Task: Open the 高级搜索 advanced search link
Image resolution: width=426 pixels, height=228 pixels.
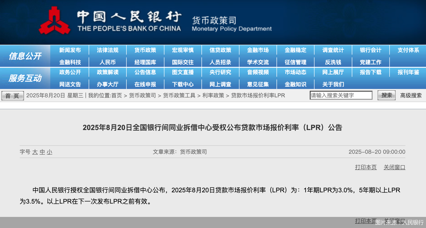Action: [x=411, y=95]
